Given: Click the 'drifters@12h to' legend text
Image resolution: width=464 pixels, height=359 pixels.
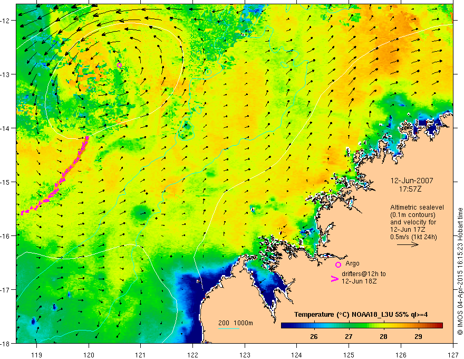Looking at the screenshot, I should click(x=364, y=274).
